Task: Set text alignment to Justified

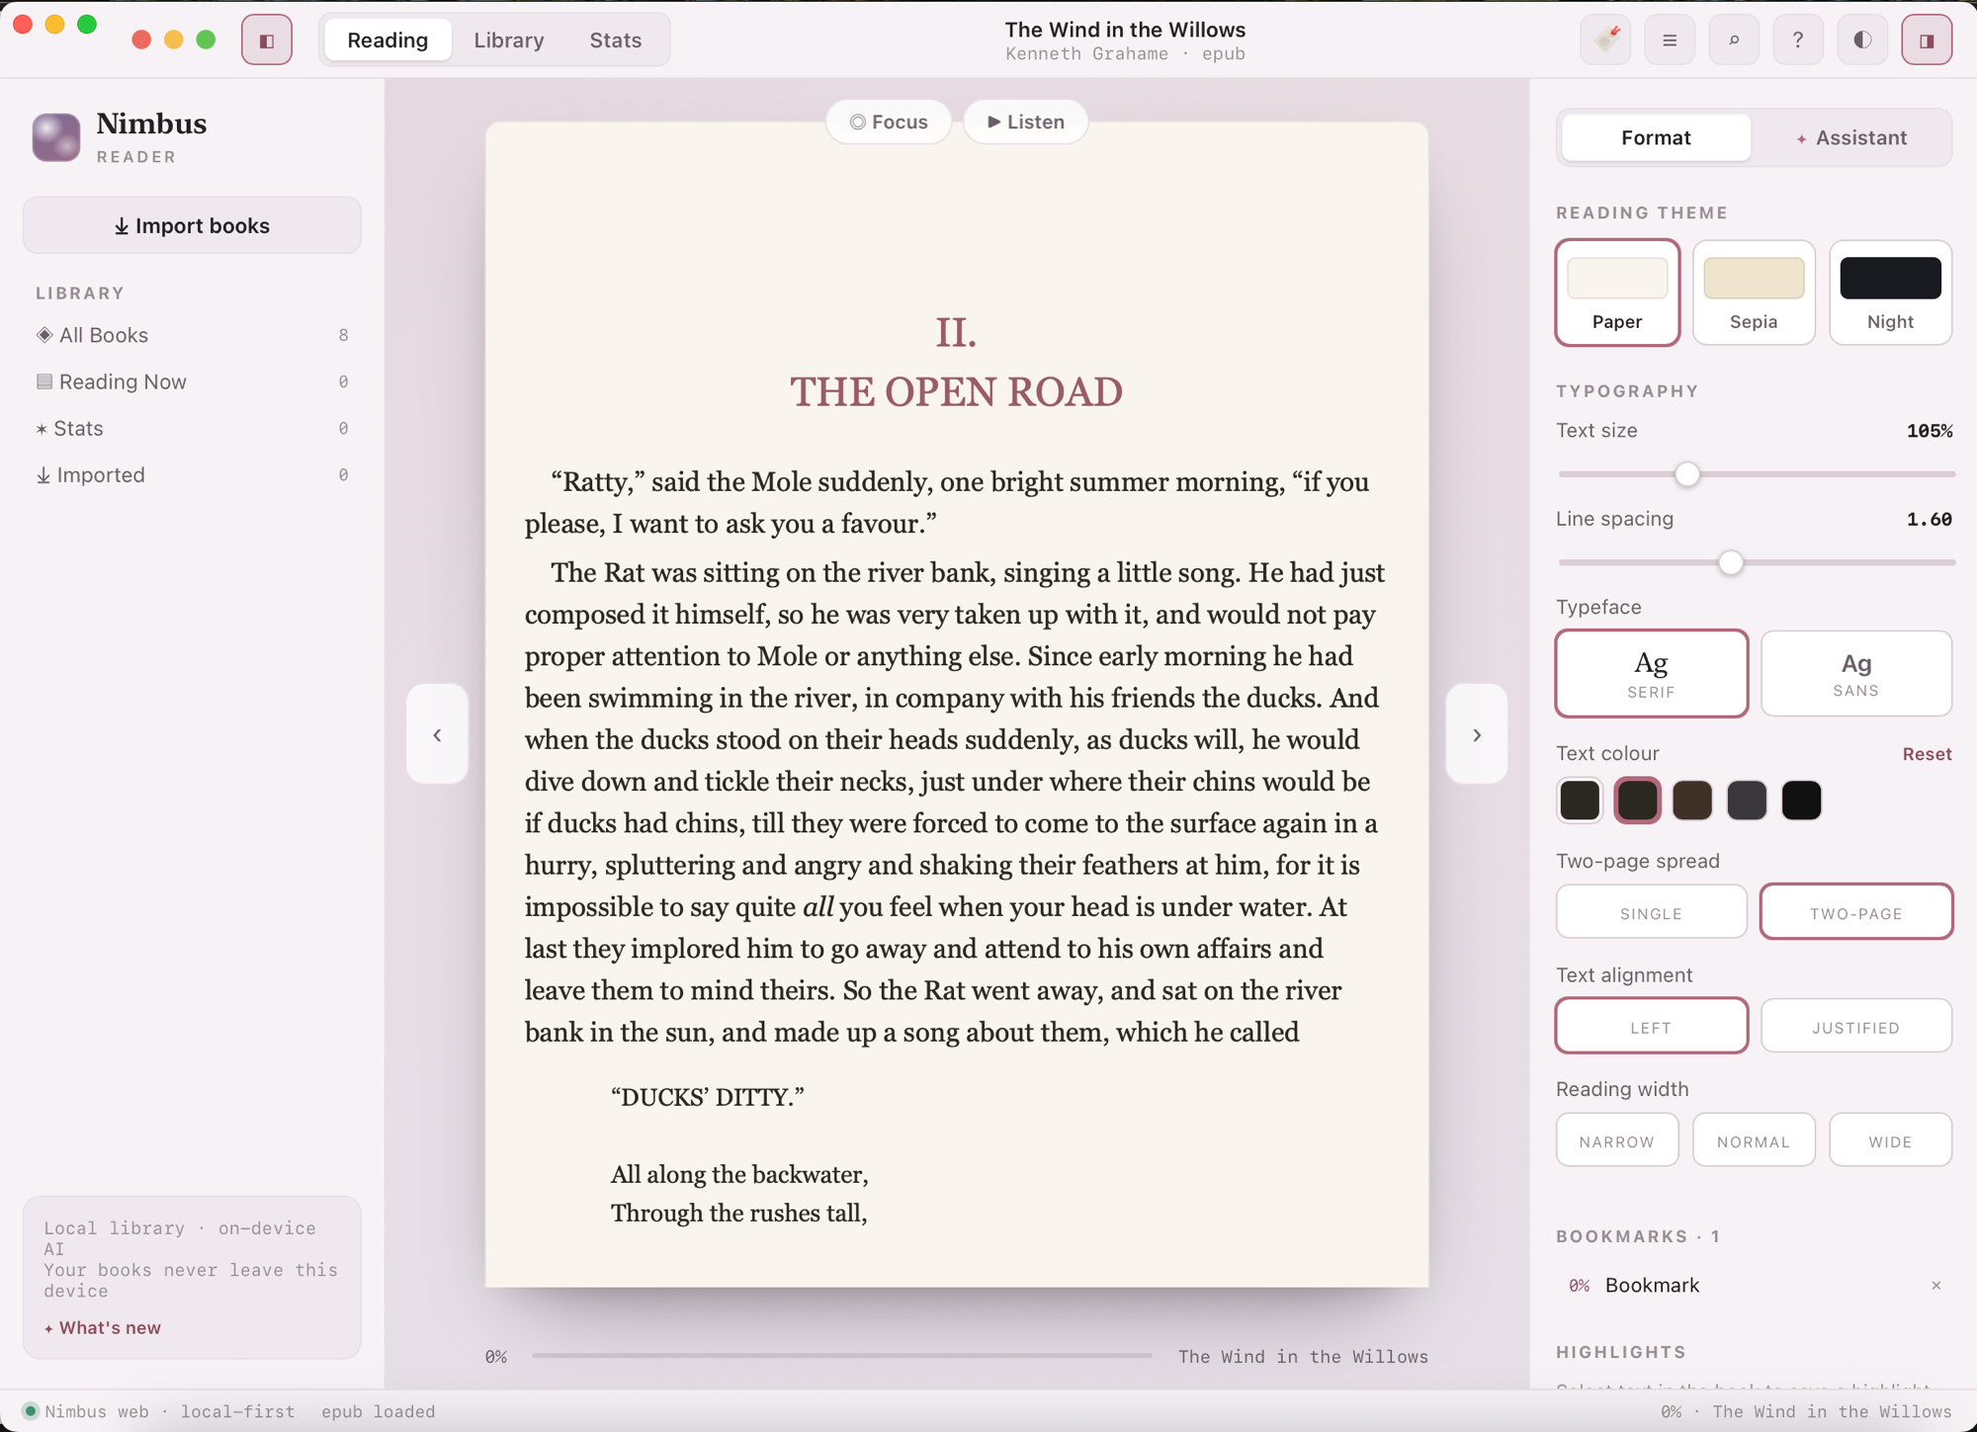Action: [x=1855, y=1026]
